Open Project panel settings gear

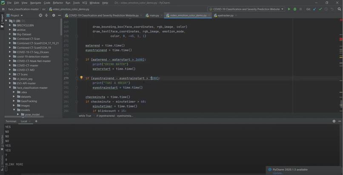54,15
